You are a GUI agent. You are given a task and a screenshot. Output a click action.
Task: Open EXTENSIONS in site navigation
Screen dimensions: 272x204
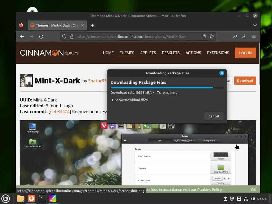218,53
